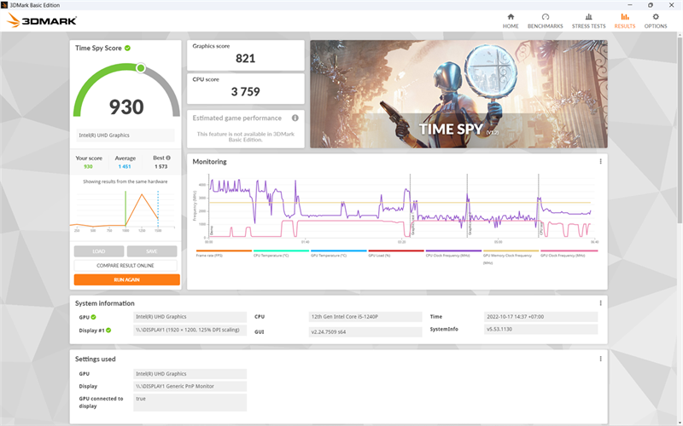Toggle the Frame rate (FPS) legend
683x426 pixels.
[x=224, y=253]
